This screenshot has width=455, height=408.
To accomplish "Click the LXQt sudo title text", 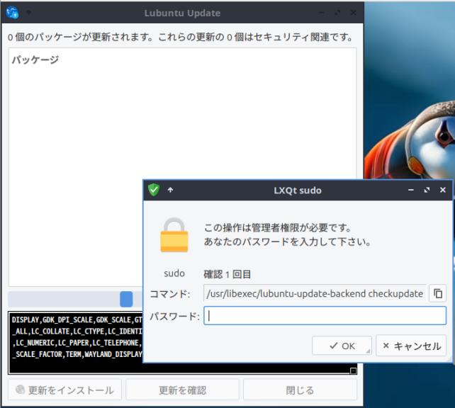I will 298,191.
